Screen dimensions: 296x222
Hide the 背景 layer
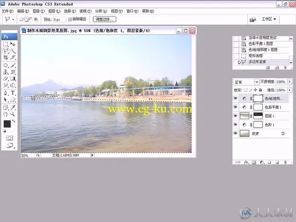[235, 134]
